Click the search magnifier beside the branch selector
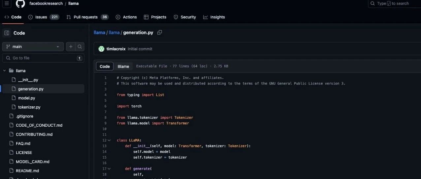Viewport: 421px width, 179px height. click(80, 47)
